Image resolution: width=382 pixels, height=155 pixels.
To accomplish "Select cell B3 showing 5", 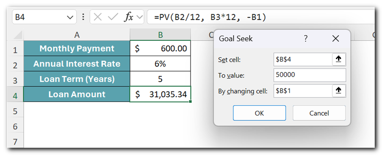I will tap(161, 79).
